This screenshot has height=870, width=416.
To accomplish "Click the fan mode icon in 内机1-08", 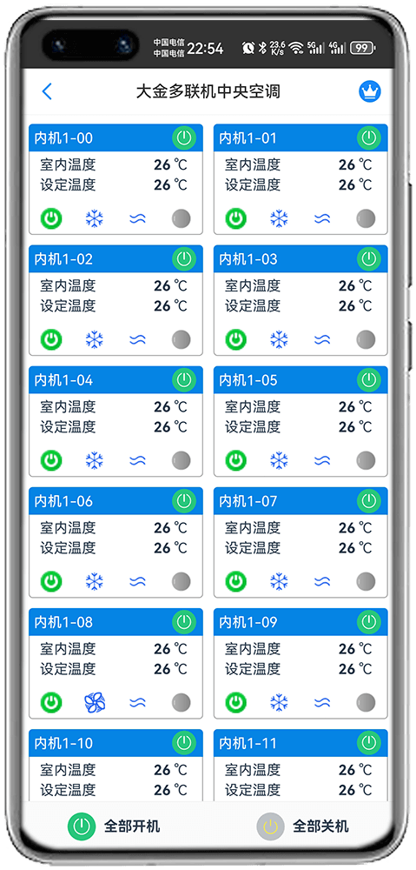I will pos(95,702).
